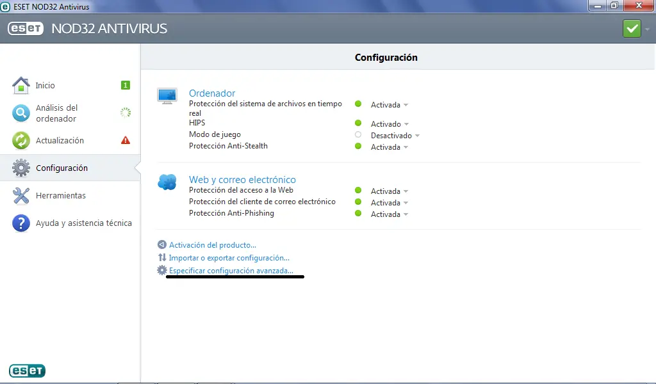Open the Ordenador settings heading link
This screenshot has height=384, width=656.
click(x=212, y=93)
